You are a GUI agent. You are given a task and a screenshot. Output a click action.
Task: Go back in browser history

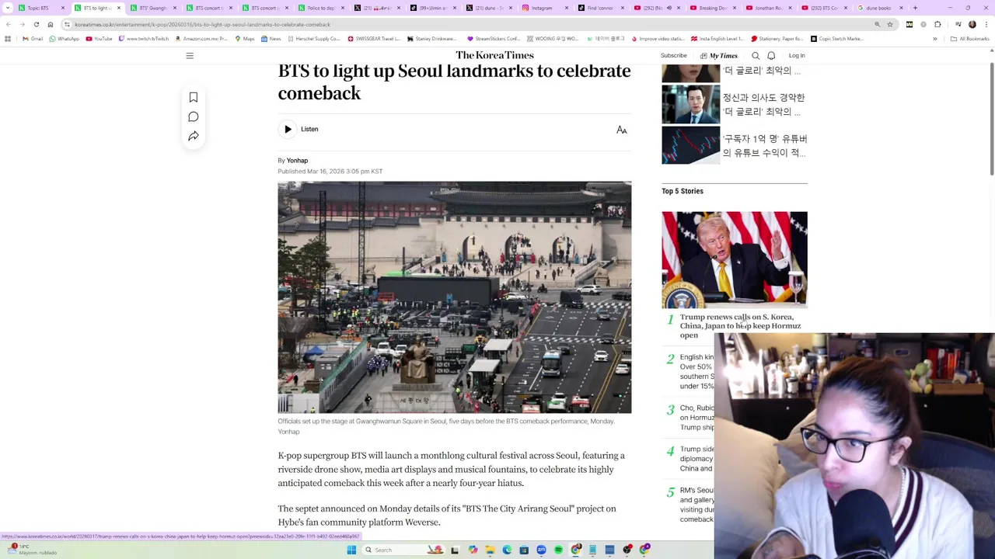click(8, 24)
